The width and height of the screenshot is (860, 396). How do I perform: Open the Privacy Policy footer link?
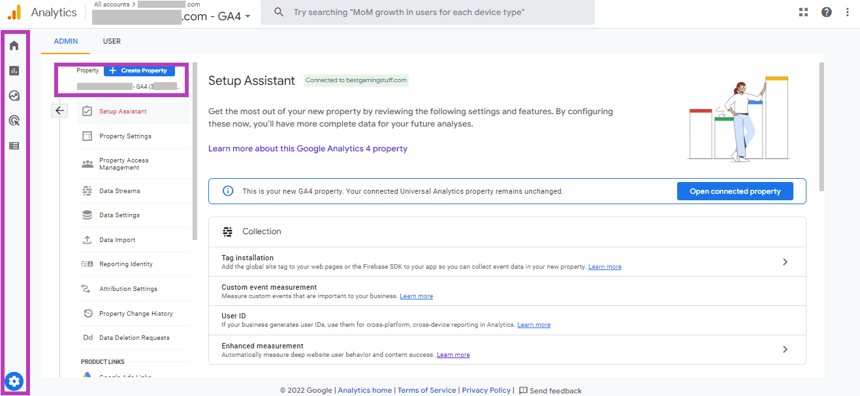pos(486,390)
